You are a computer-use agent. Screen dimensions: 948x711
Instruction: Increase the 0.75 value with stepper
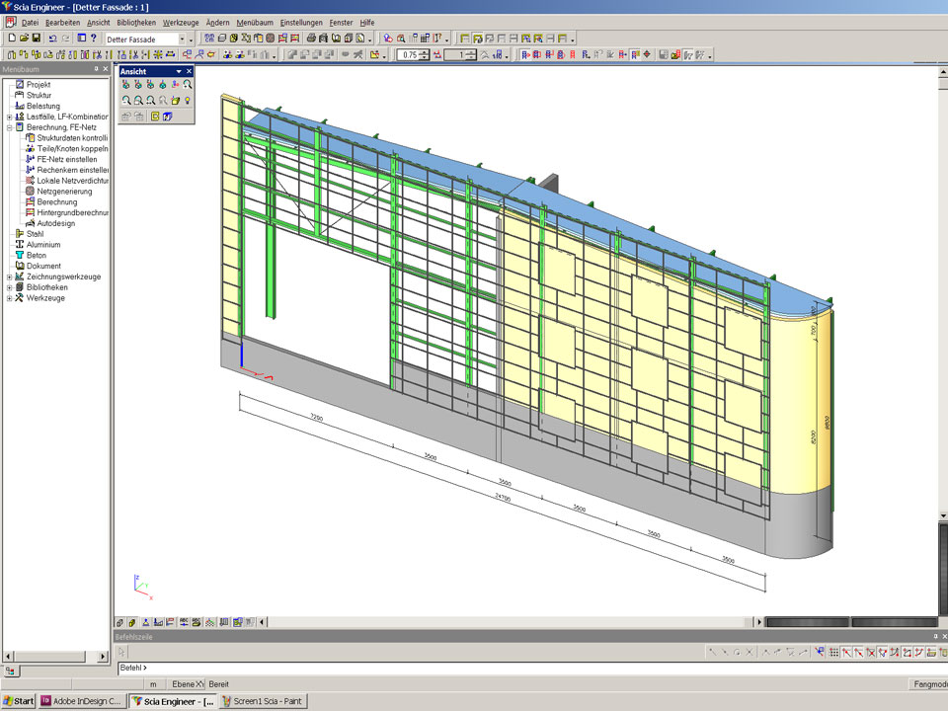click(425, 52)
